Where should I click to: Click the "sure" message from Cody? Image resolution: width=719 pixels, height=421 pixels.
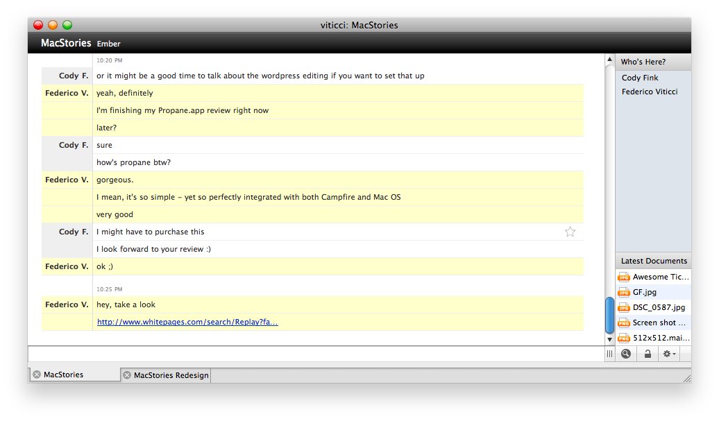(104, 145)
